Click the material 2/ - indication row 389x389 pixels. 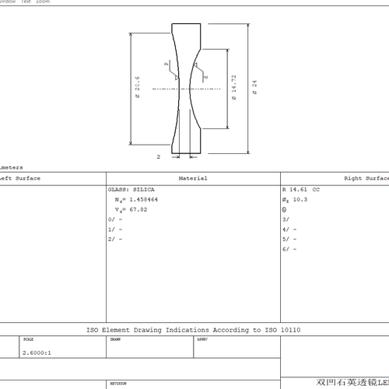pyautogui.click(x=115, y=239)
